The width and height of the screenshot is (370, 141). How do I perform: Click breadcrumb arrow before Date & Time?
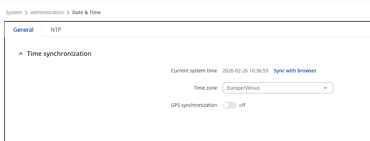68,12
